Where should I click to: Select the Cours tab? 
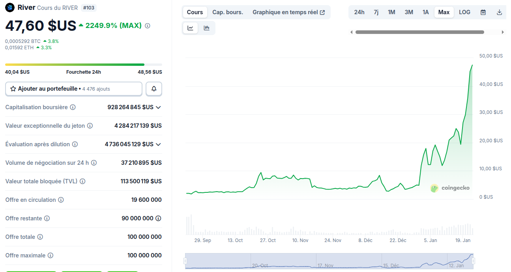point(195,12)
